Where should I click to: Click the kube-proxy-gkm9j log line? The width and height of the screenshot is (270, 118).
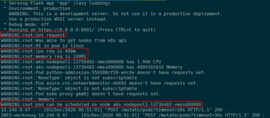click(81, 94)
